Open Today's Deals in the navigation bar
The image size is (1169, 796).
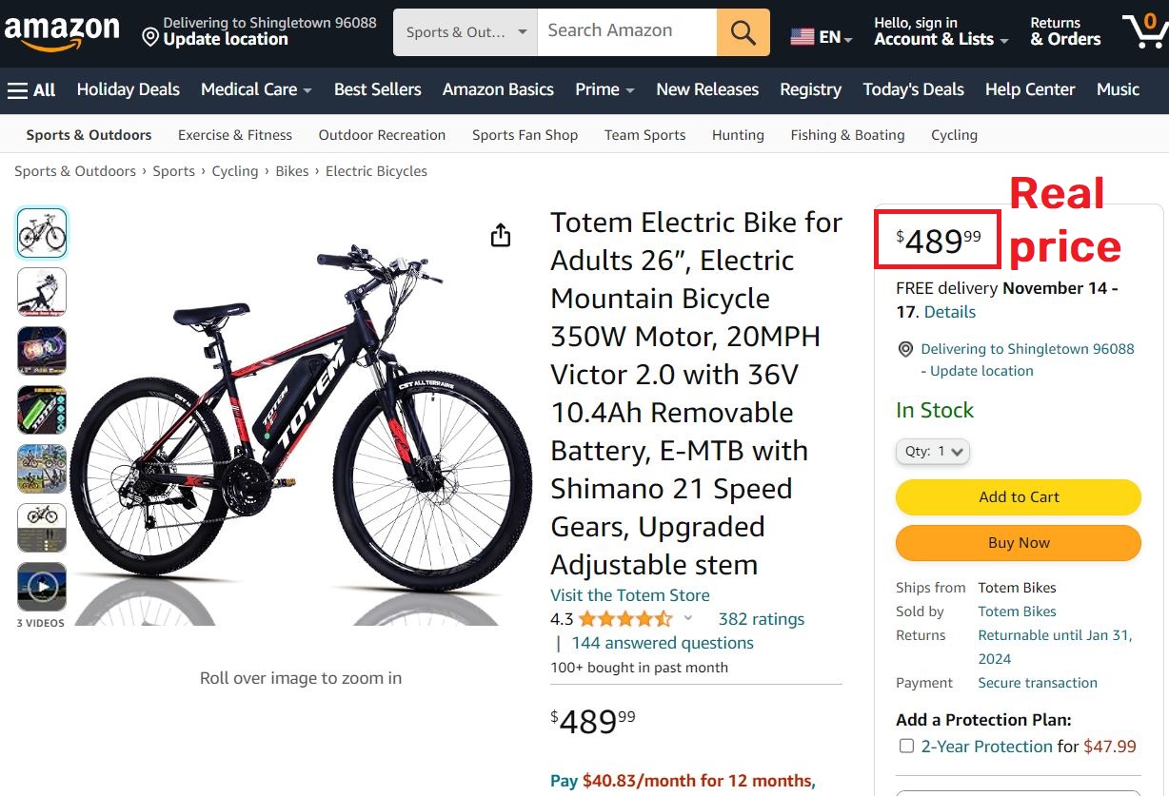tap(913, 89)
